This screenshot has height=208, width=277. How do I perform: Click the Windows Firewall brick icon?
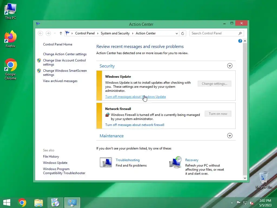[107, 115]
